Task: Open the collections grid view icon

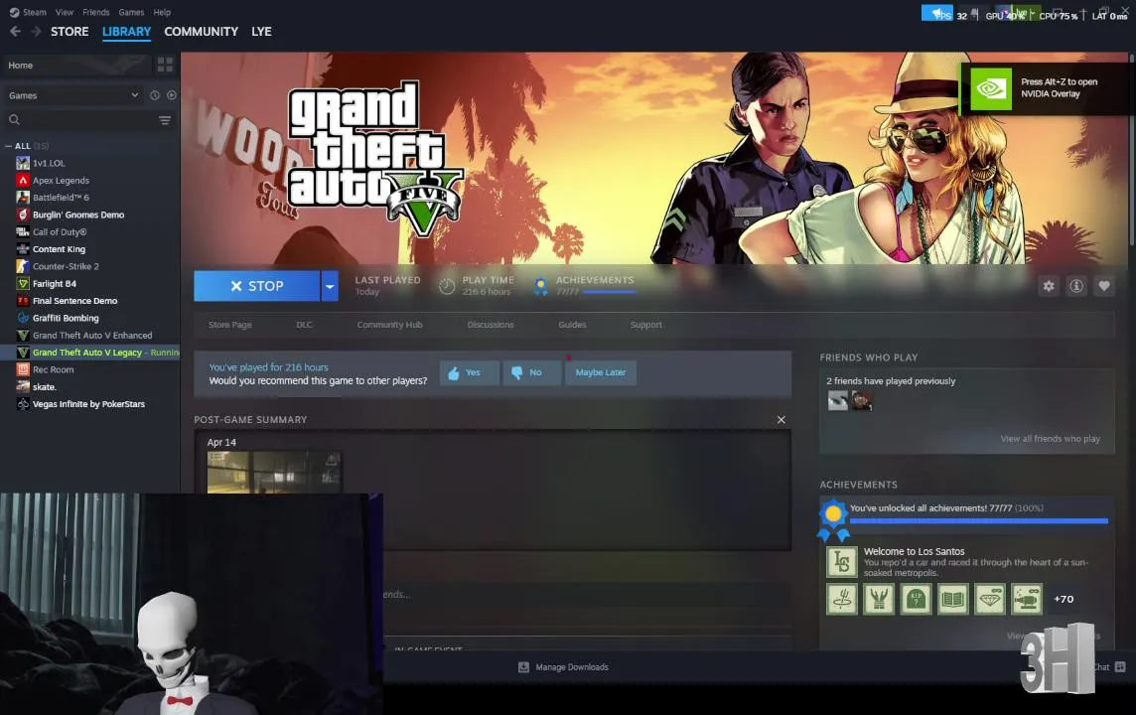Action: (165, 66)
